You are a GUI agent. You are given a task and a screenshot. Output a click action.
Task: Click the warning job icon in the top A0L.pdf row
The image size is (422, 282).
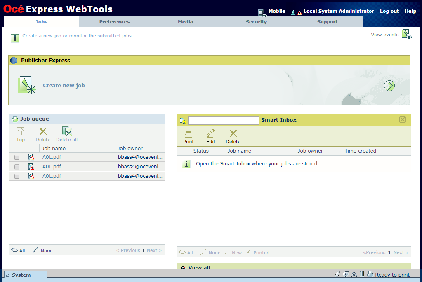click(x=31, y=157)
